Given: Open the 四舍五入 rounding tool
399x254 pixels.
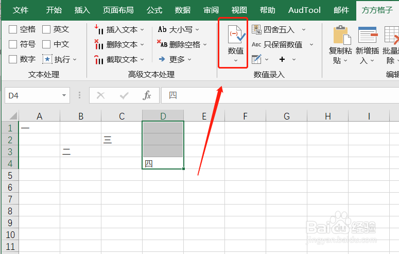Looking at the screenshot, I should click(x=273, y=29).
